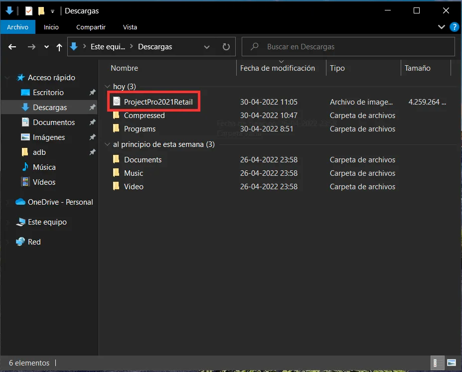Go up one folder level

point(59,47)
